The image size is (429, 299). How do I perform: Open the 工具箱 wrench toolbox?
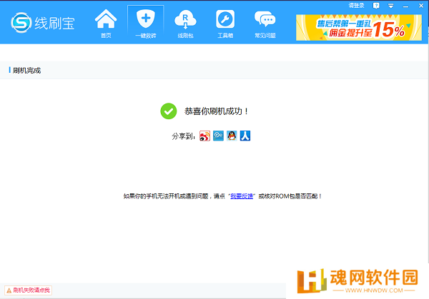[x=225, y=24]
